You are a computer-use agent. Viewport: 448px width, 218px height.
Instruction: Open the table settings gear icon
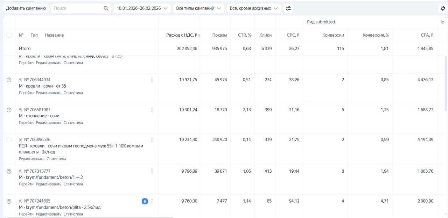[x=443, y=8]
